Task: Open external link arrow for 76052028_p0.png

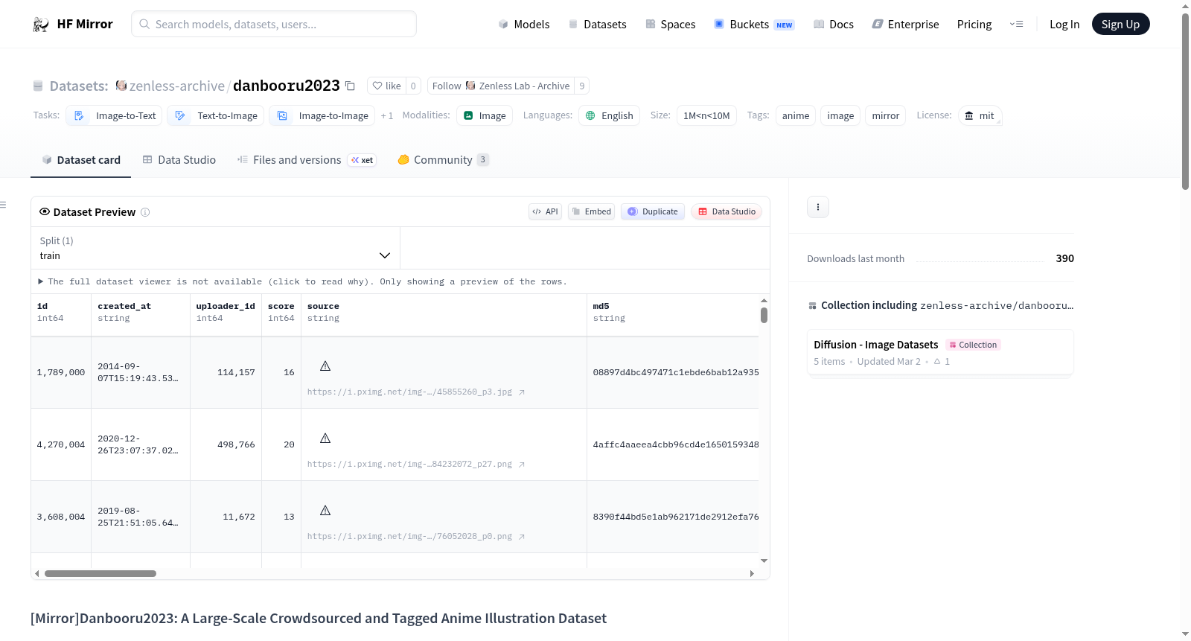Action: [x=522, y=537]
